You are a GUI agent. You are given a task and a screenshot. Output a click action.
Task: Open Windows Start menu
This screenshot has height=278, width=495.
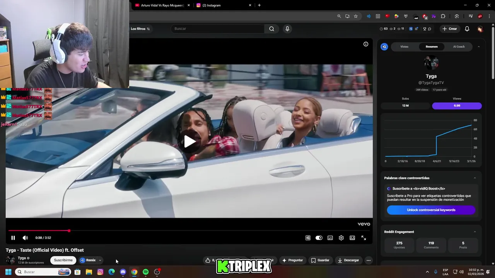pyautogui.click(x=8, y=272)
